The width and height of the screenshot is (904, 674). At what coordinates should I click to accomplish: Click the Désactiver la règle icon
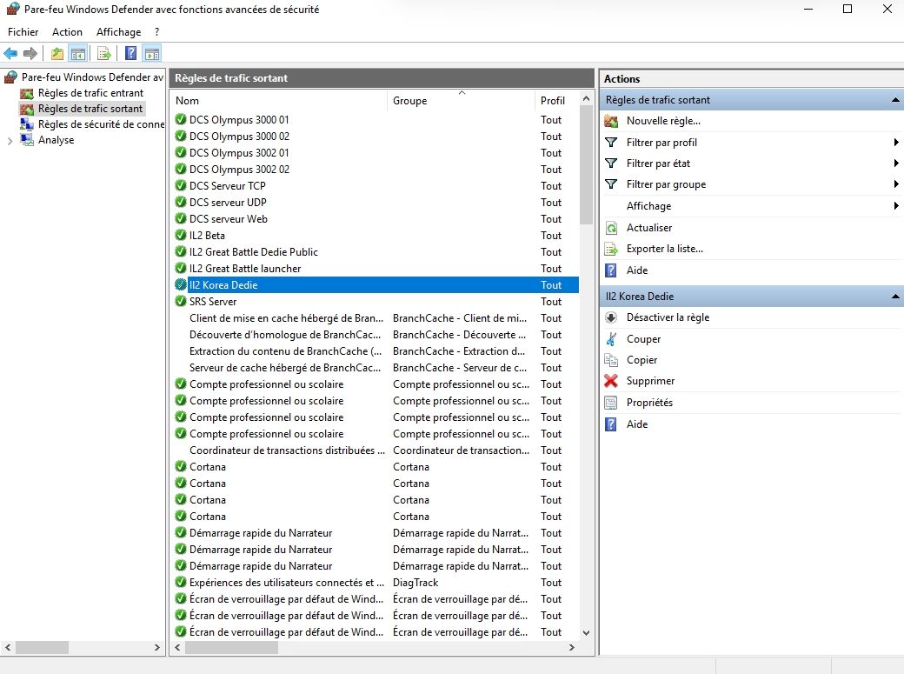(611, 317)
